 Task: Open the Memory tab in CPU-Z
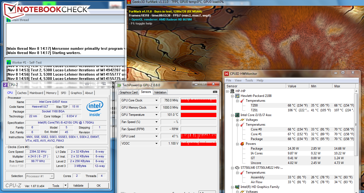pos(51,93)
